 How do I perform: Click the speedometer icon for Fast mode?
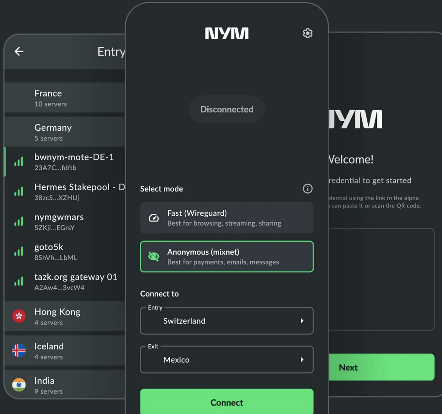click(x=154, y=218)
